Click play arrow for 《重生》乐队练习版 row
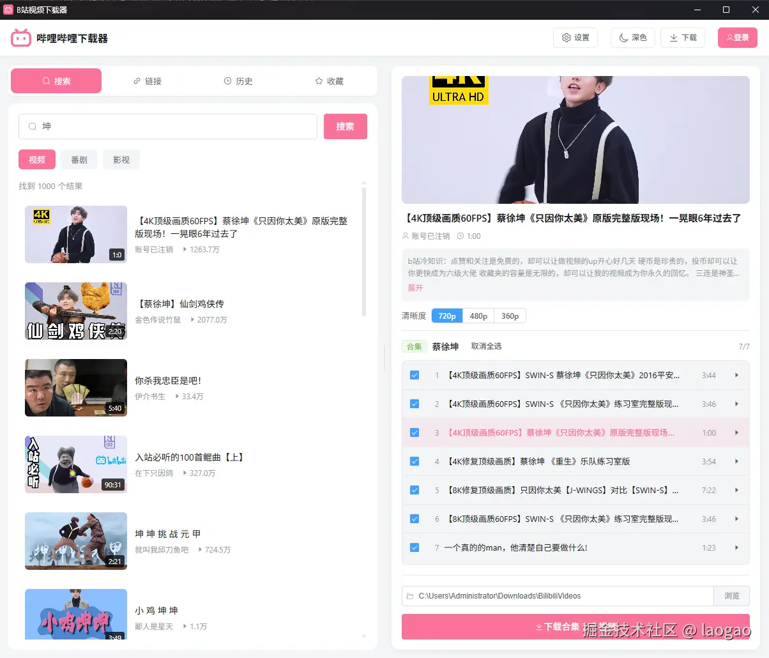Viewport: 769px width, 658px height. coord(736,461)
